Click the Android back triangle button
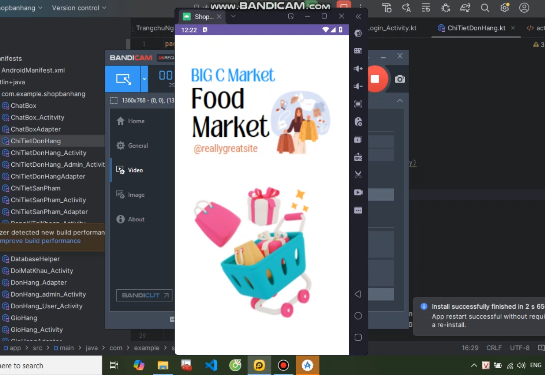The image size is (545, 376). tap(358, 294)
